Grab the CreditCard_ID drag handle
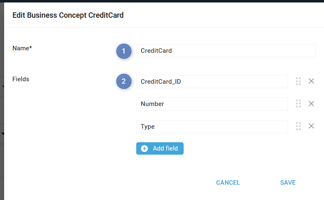Viewport: 324px width, 200px height. click(298, 81)
